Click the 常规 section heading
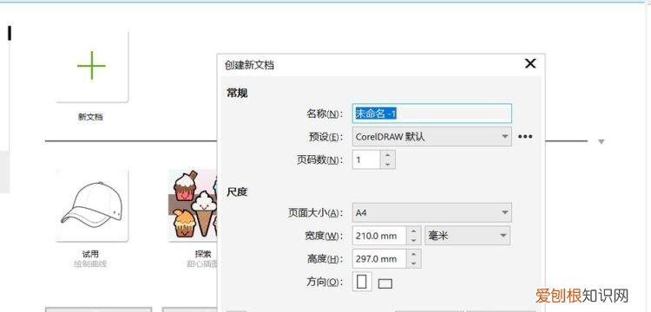 (x=237, y=93)
